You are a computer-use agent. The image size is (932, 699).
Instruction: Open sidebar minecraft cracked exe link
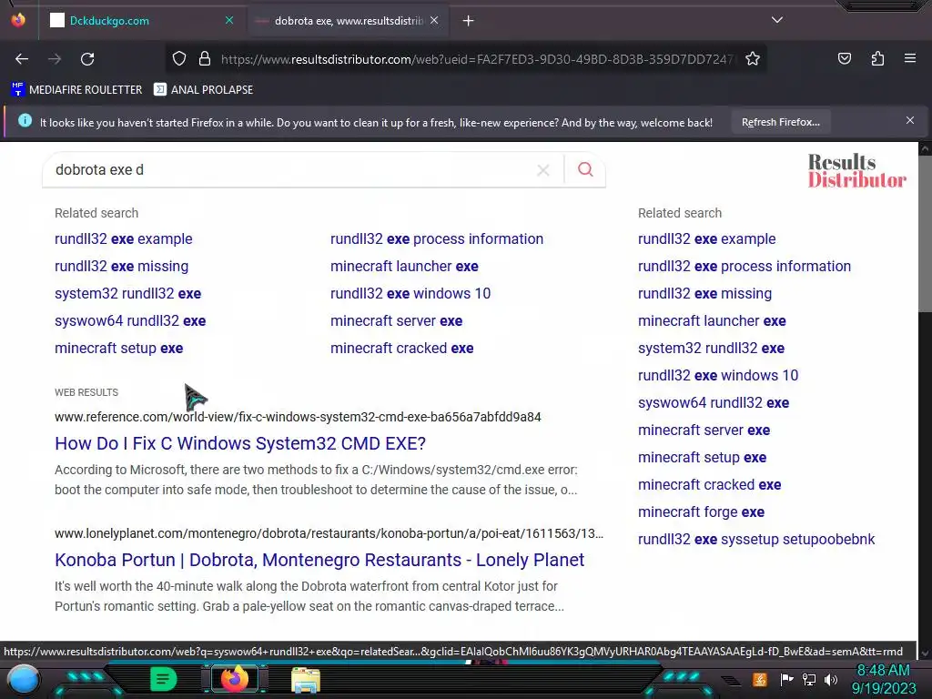click(709, 485)
